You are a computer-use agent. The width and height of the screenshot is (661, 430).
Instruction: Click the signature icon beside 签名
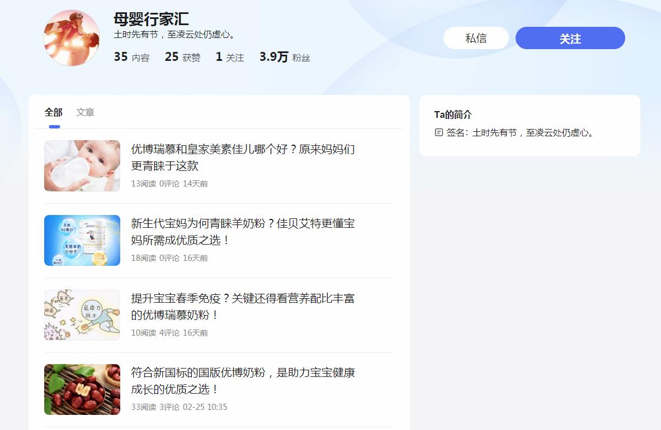pyautogui.click(x=438, y=133)
